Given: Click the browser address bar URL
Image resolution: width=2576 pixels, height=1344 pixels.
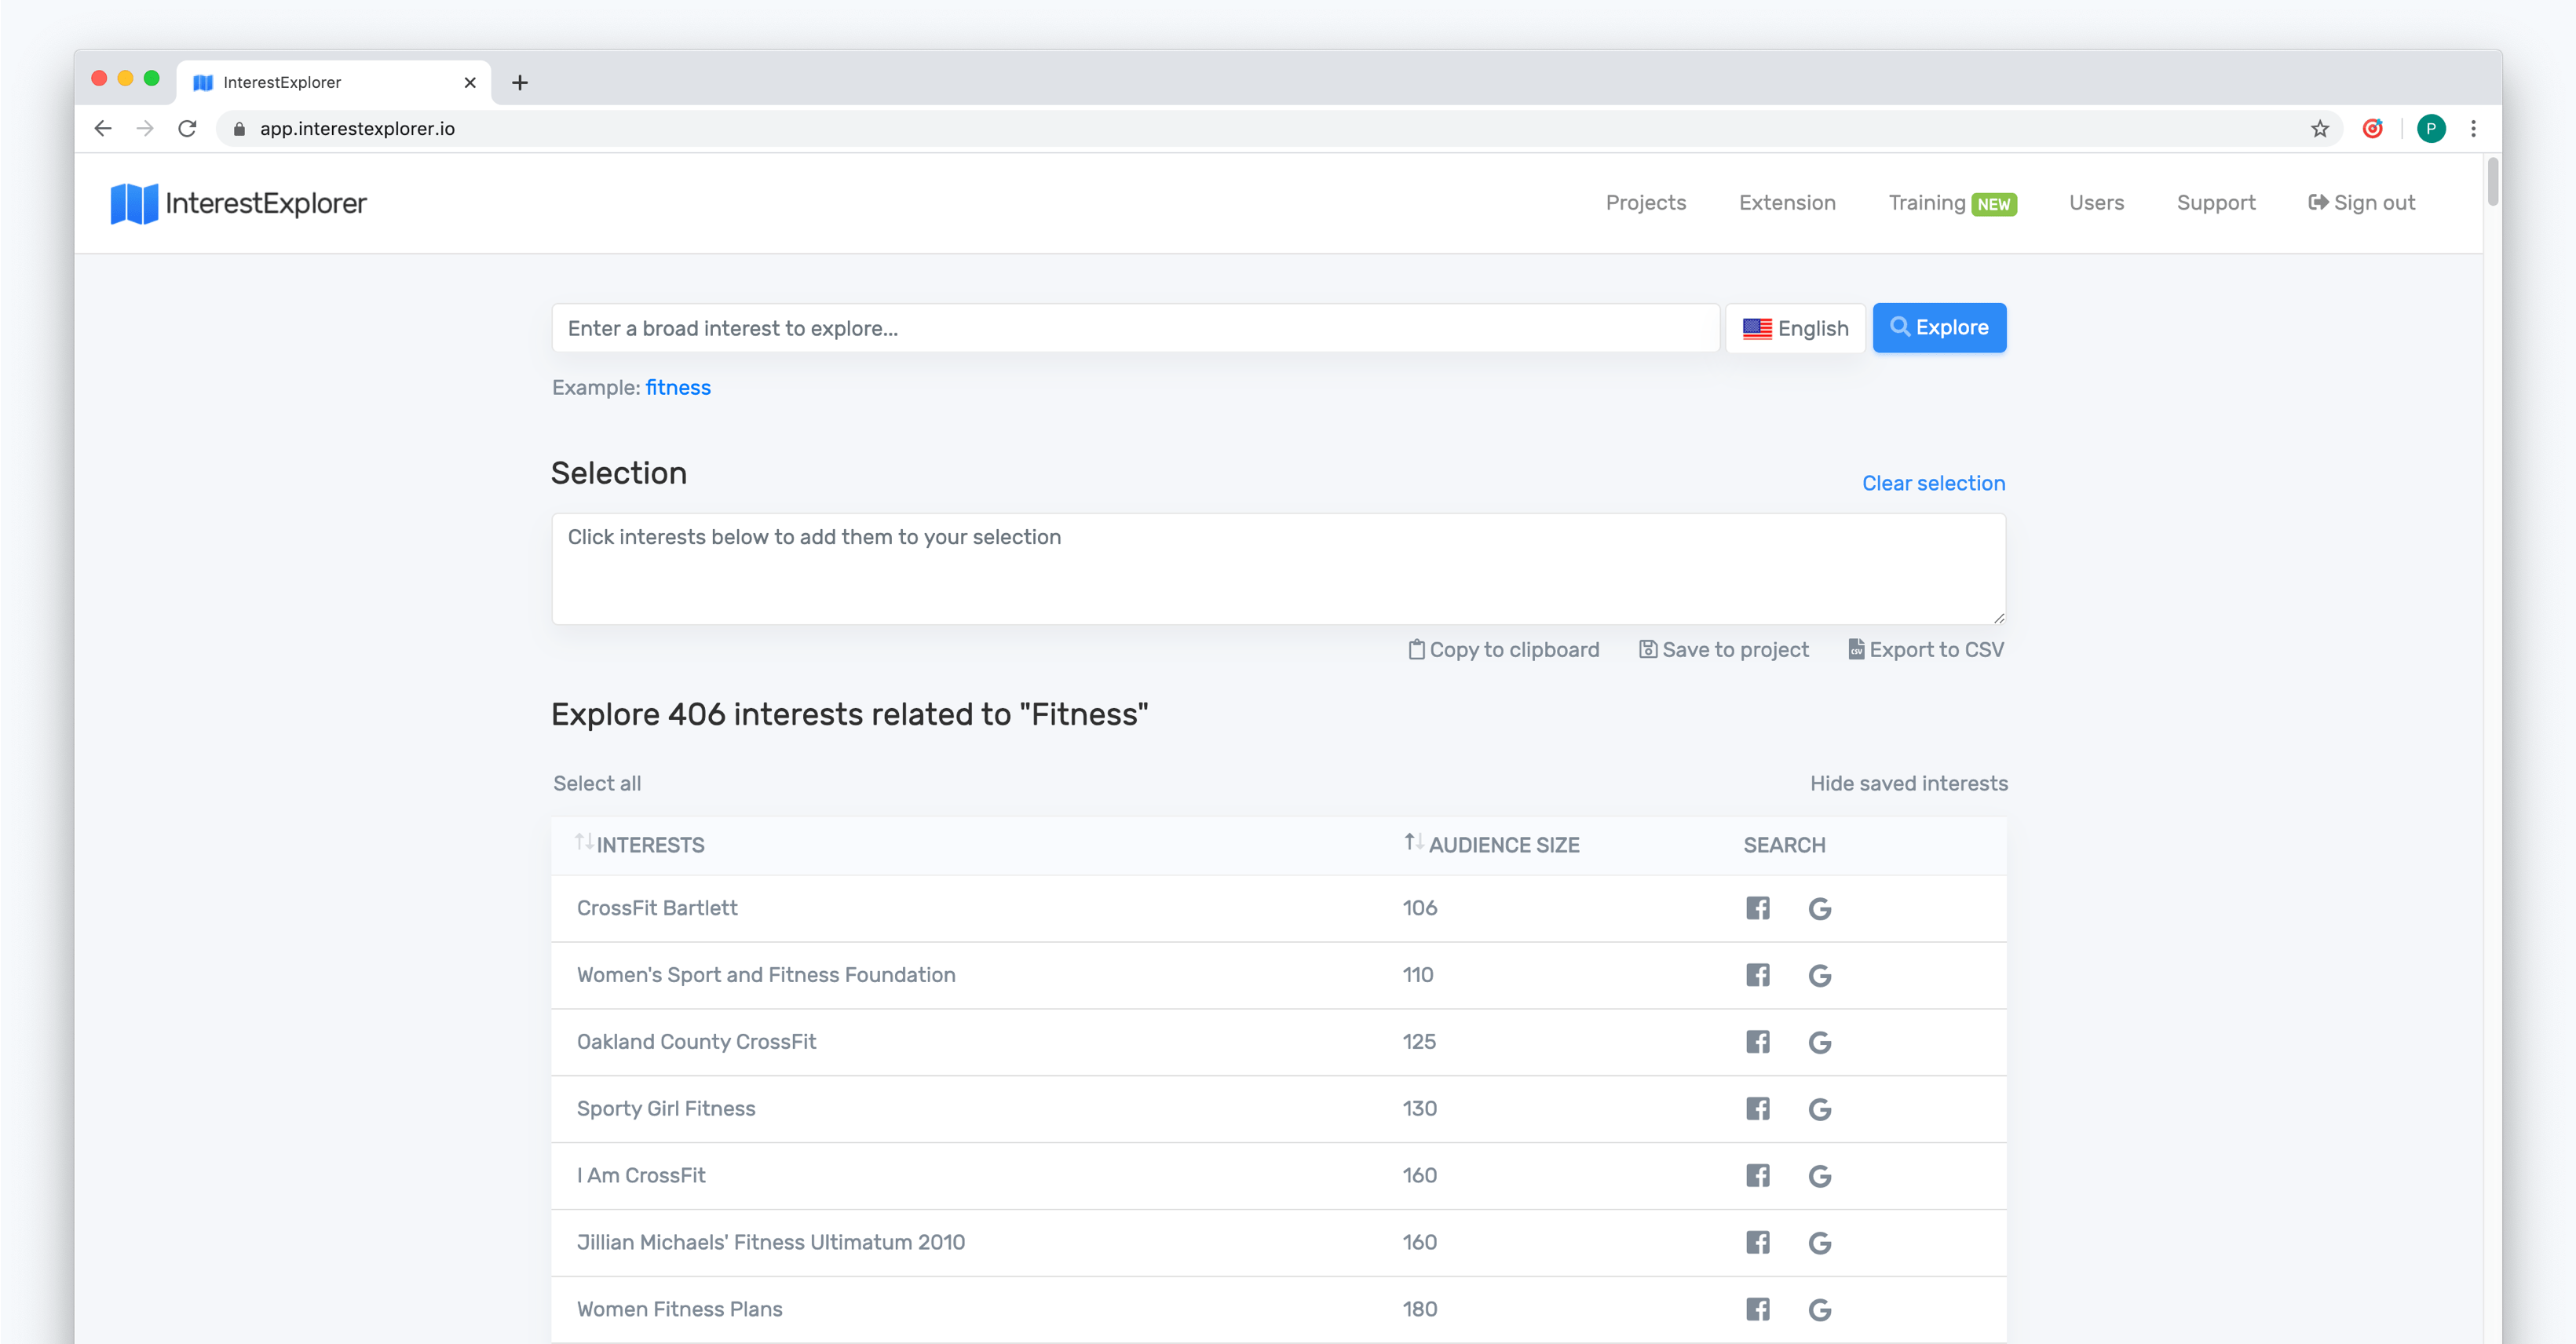Looking at the screenshot, I should click(x=357, y=129).
